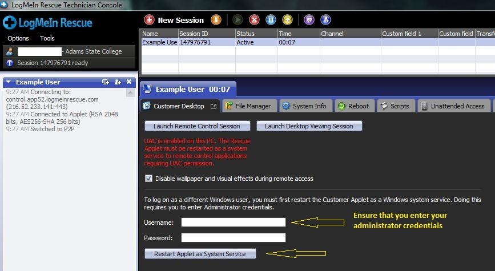Click the add person icon in Example User chat header

(x=118, y=82)
